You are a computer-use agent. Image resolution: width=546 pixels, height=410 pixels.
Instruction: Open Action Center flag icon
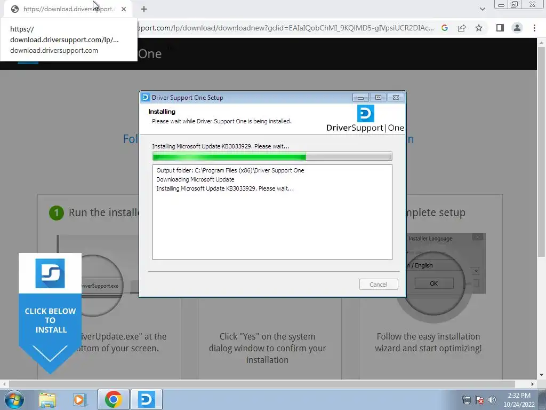point(479,400)
